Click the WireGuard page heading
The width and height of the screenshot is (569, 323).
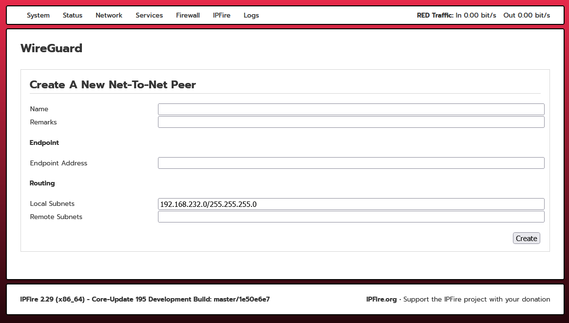tap(52, 48)
